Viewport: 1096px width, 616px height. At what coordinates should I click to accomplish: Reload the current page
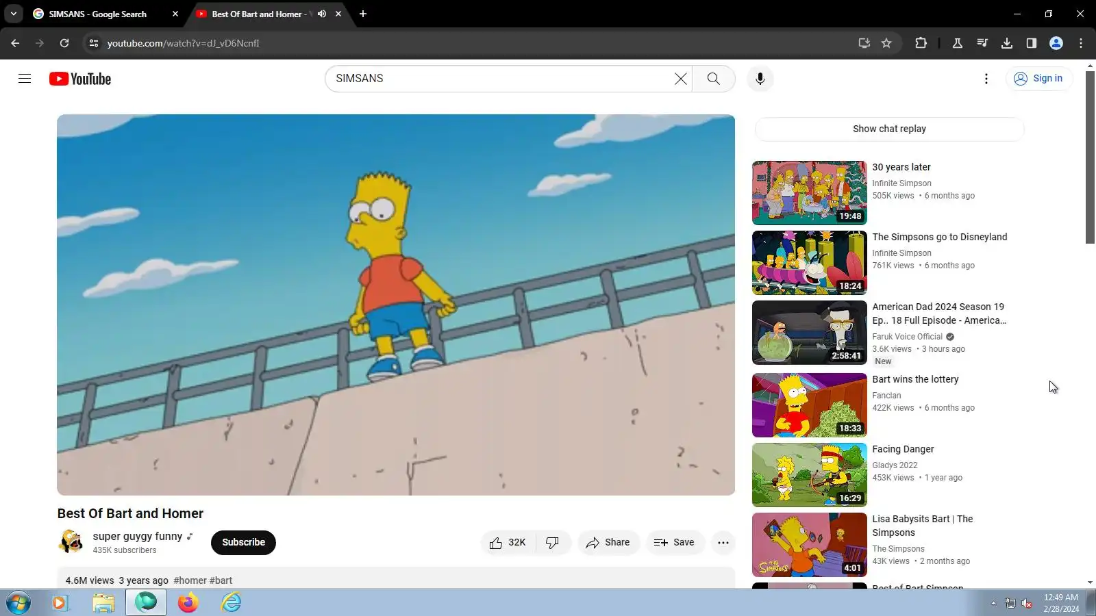(64, 43)
